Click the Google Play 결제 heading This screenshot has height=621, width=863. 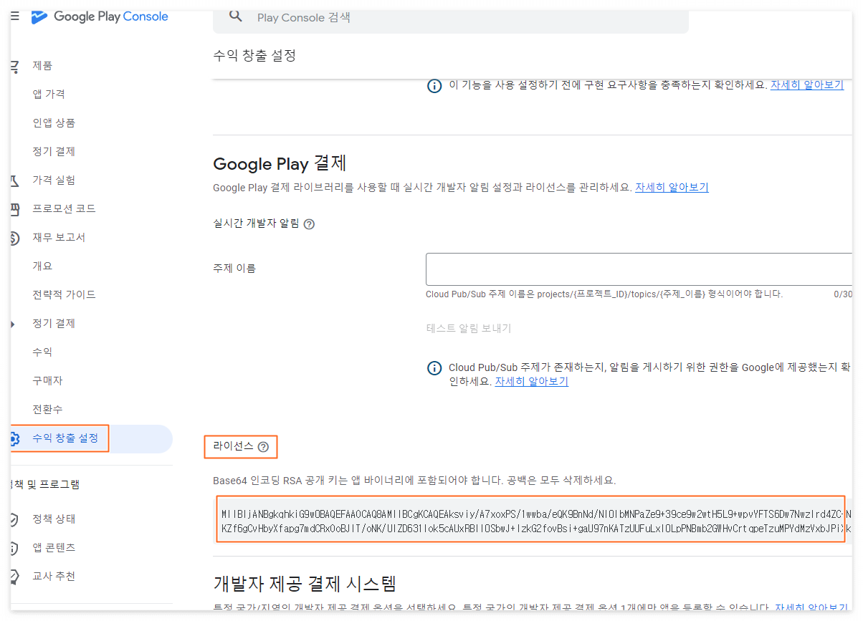280,163
